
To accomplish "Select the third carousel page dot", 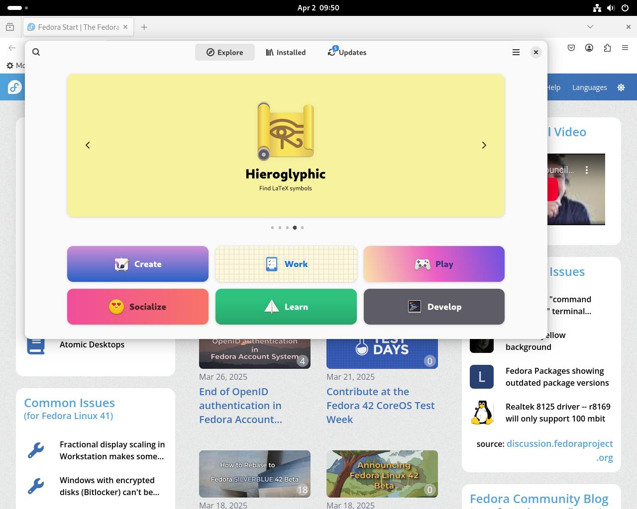I will [287, 228].
